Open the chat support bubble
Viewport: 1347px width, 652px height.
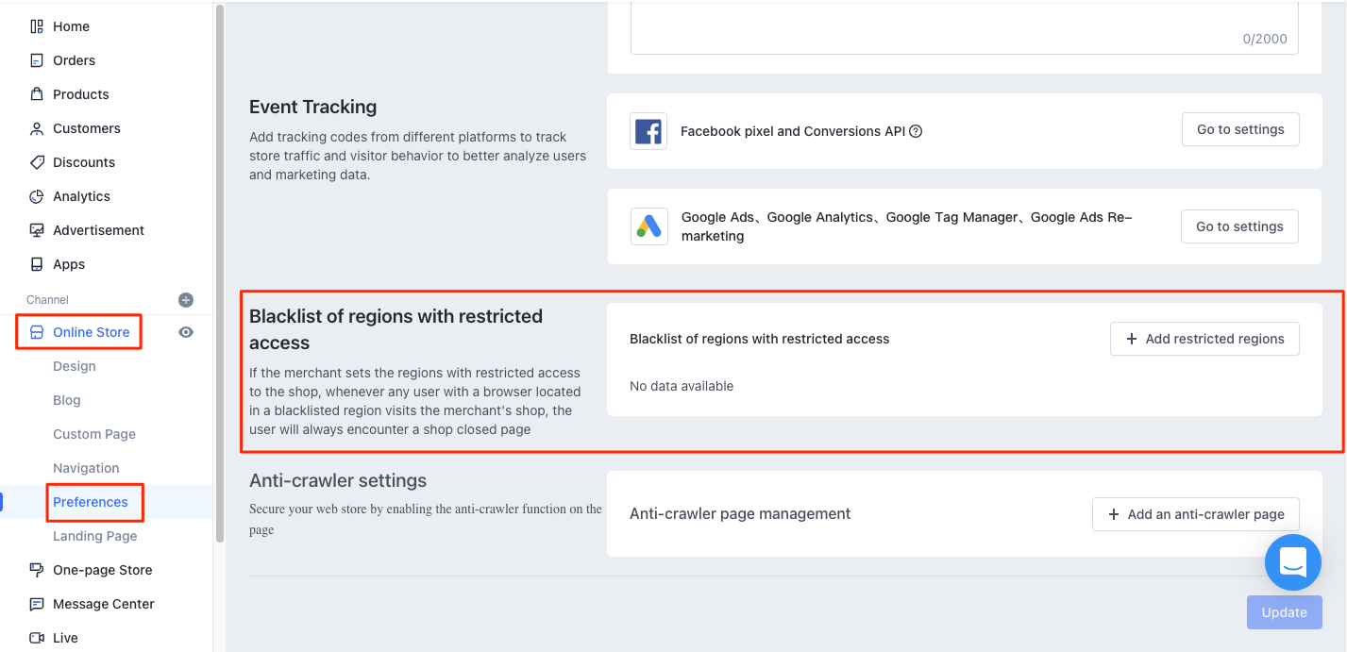point(1292,562)
